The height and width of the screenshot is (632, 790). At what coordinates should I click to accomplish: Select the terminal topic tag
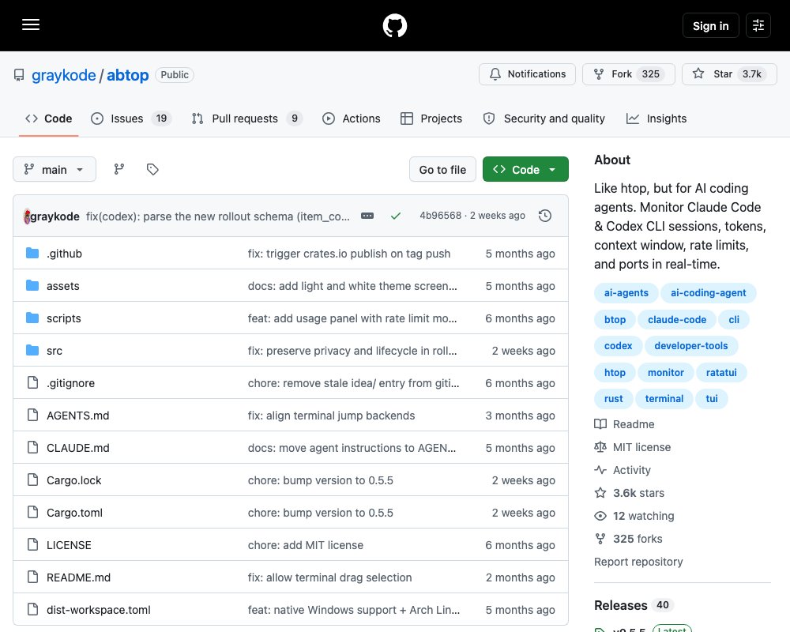[x=664, y=399]
